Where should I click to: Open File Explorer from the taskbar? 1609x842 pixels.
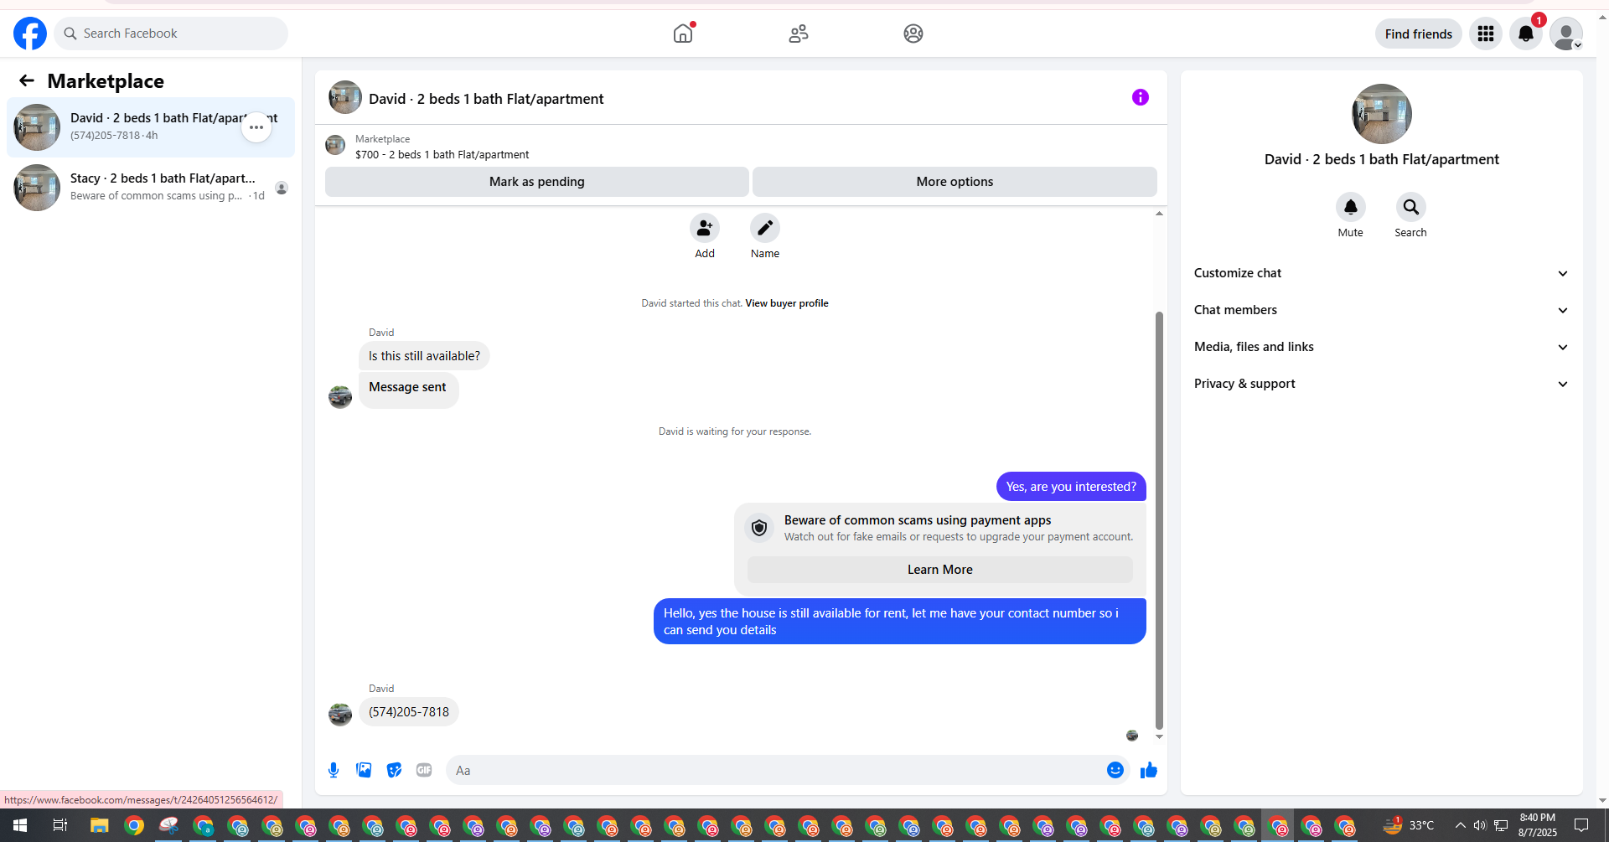(99, 826)
